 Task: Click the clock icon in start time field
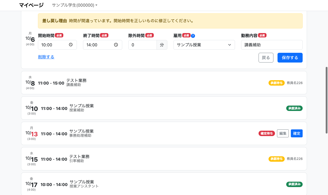(x=71, y=45)
